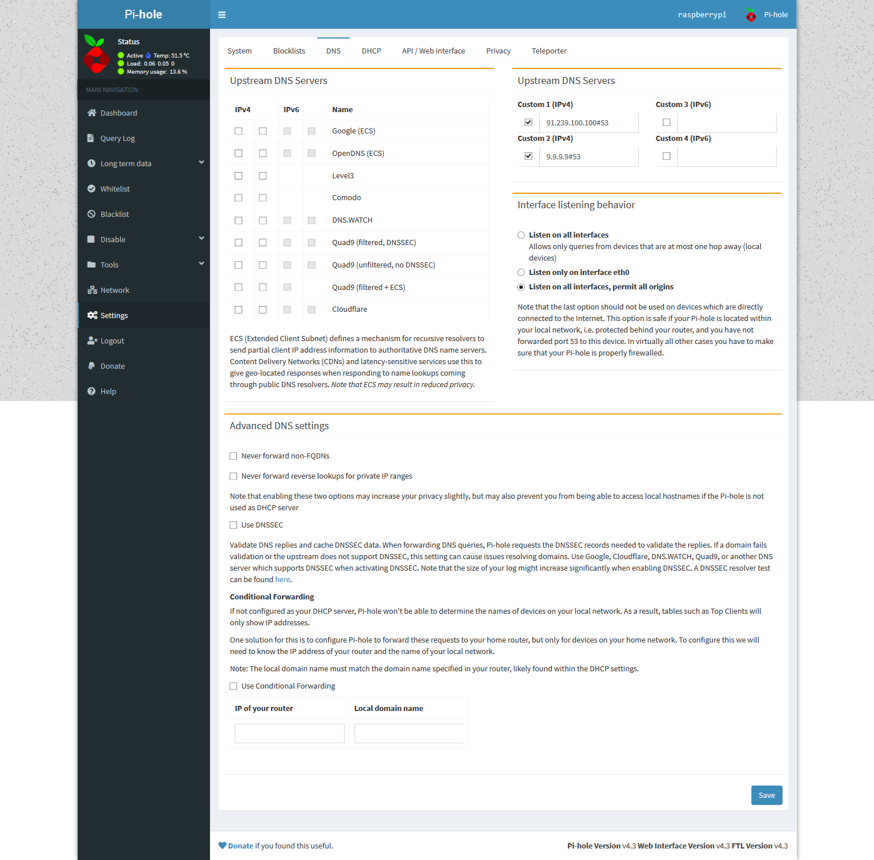Click the Local domain name field
This screenshot has height=860, width=874.
click(x=409, y=733)
